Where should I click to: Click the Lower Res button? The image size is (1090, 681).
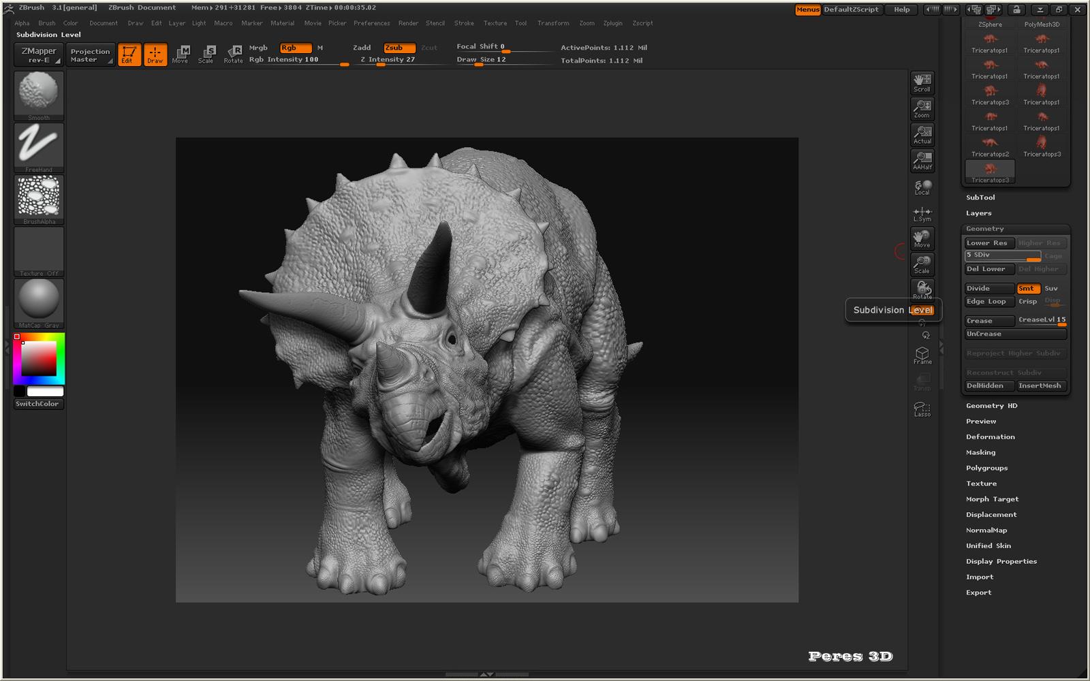tap(989, 243)
